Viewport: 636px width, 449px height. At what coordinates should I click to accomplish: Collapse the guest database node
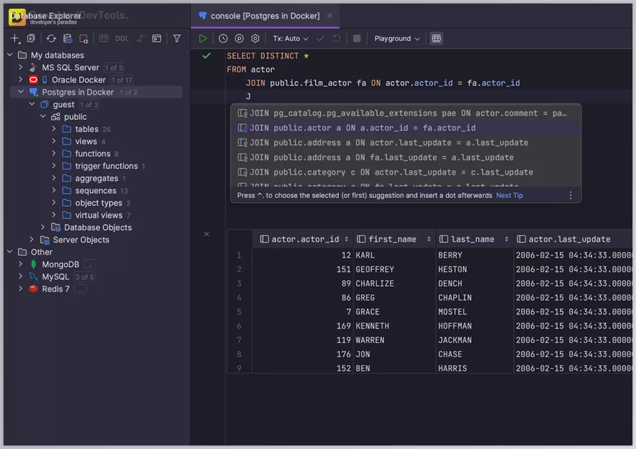pyautogui.click(x=32, y=104)
